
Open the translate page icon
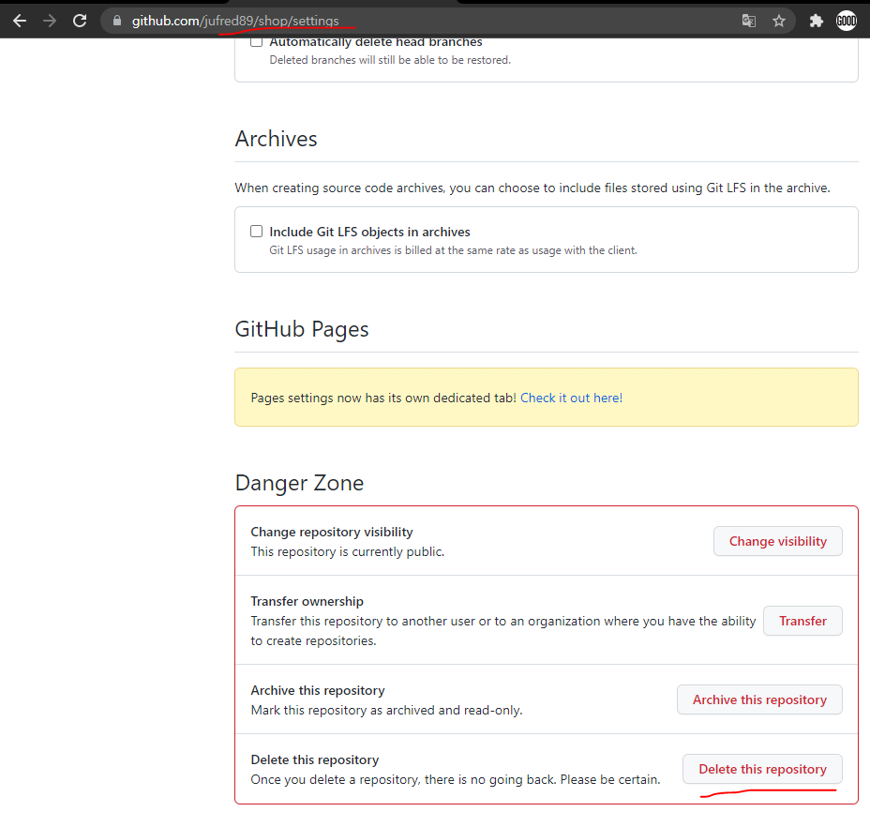tap(748, 21)
